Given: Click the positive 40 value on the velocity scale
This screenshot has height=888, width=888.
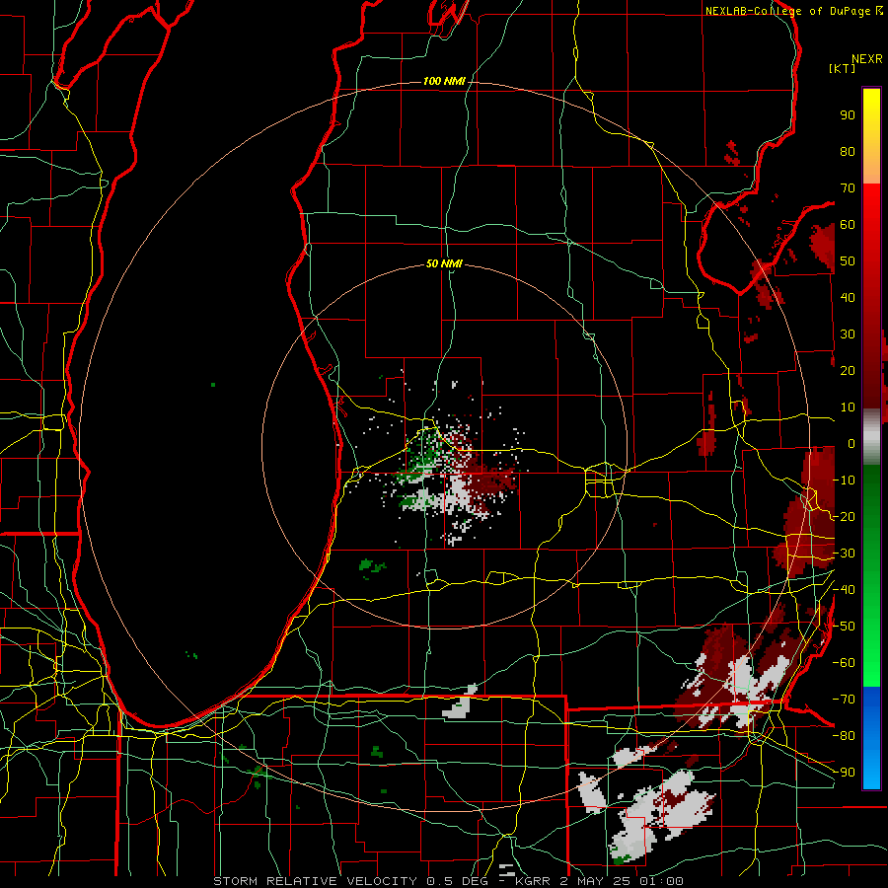Looking at the screenshot, I should click(848, 297).
